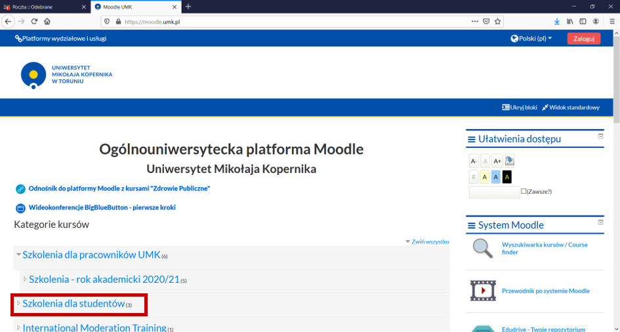620x332 pixels.
Task: Close the Moodle UMK tab
Action: click(175, 7)
